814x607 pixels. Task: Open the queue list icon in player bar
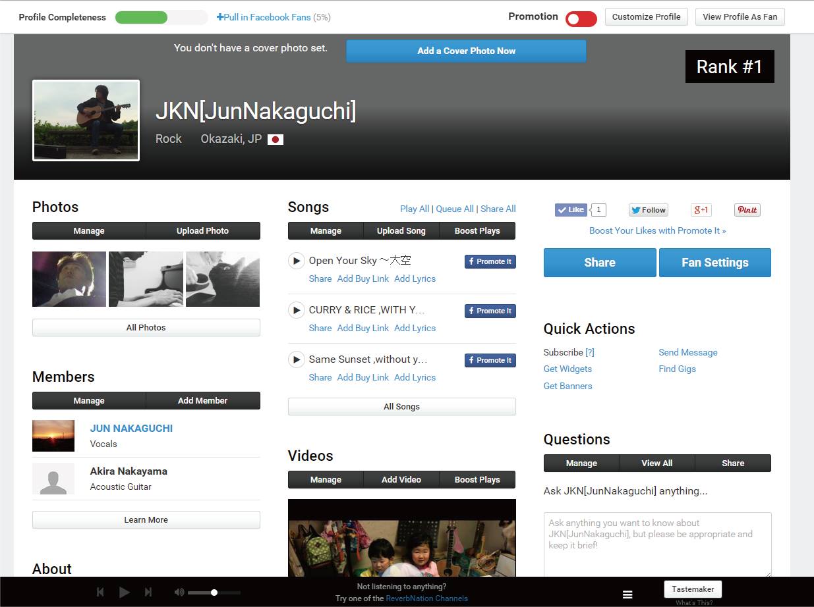(627, 594)
